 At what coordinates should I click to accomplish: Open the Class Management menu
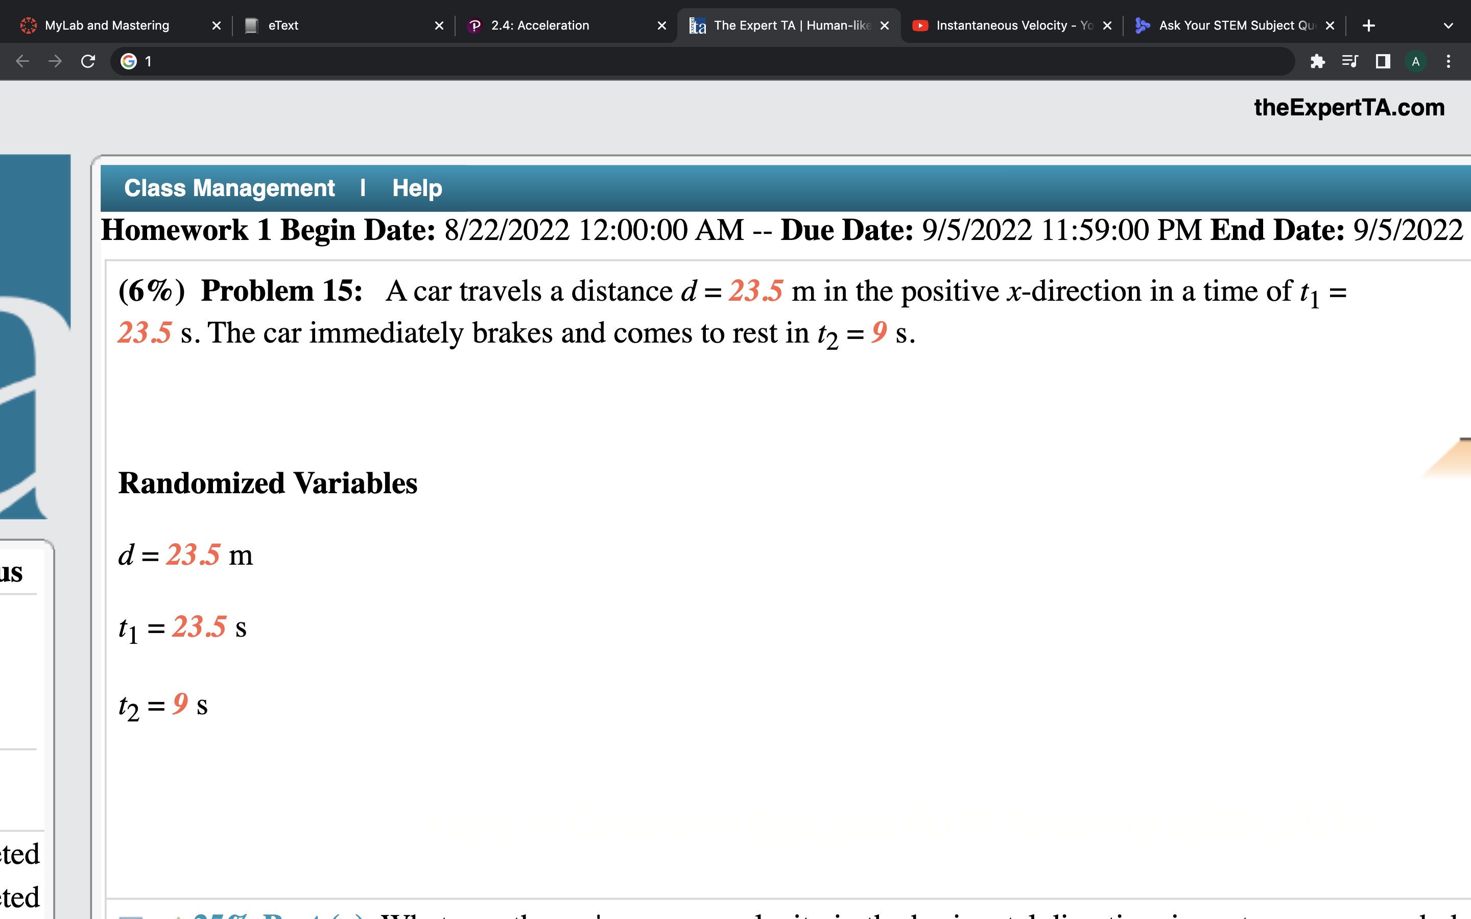229,188
